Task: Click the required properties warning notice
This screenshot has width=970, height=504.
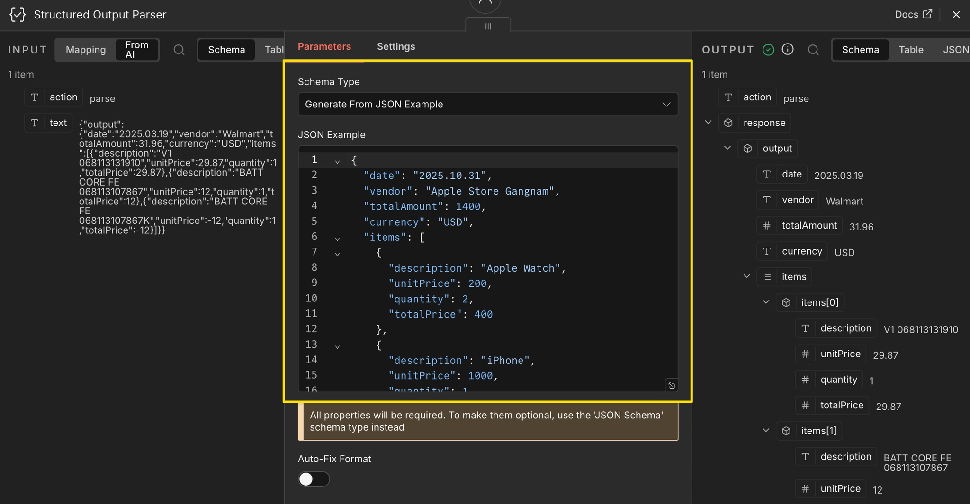Action: coord(488,421)
